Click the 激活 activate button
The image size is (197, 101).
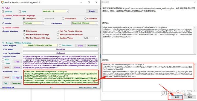click(x=176, y=97)
